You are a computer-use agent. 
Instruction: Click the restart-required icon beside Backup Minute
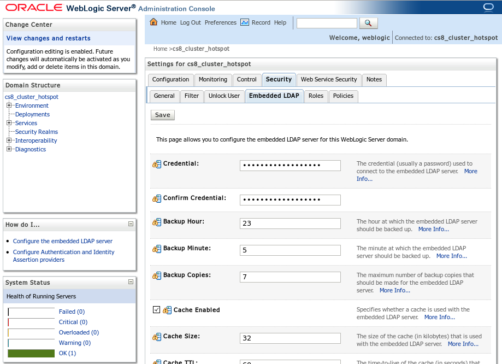[x=157, y=249]
